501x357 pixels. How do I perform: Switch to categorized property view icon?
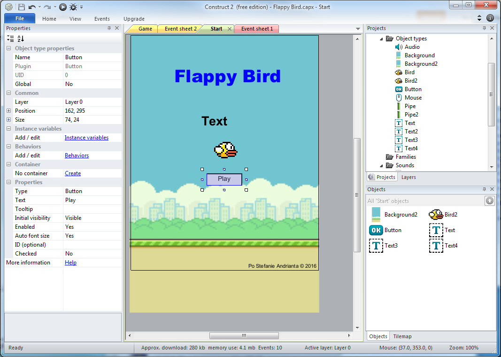(x=10, y=39)
